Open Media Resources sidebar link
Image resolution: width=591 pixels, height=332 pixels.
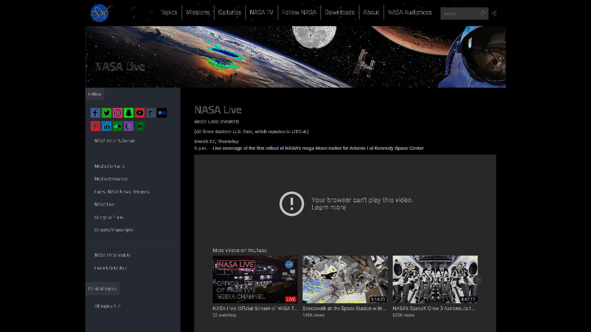click(x=111, y=179)
